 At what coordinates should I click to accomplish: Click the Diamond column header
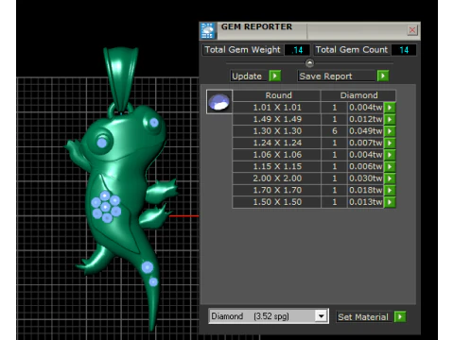point(358,95)
